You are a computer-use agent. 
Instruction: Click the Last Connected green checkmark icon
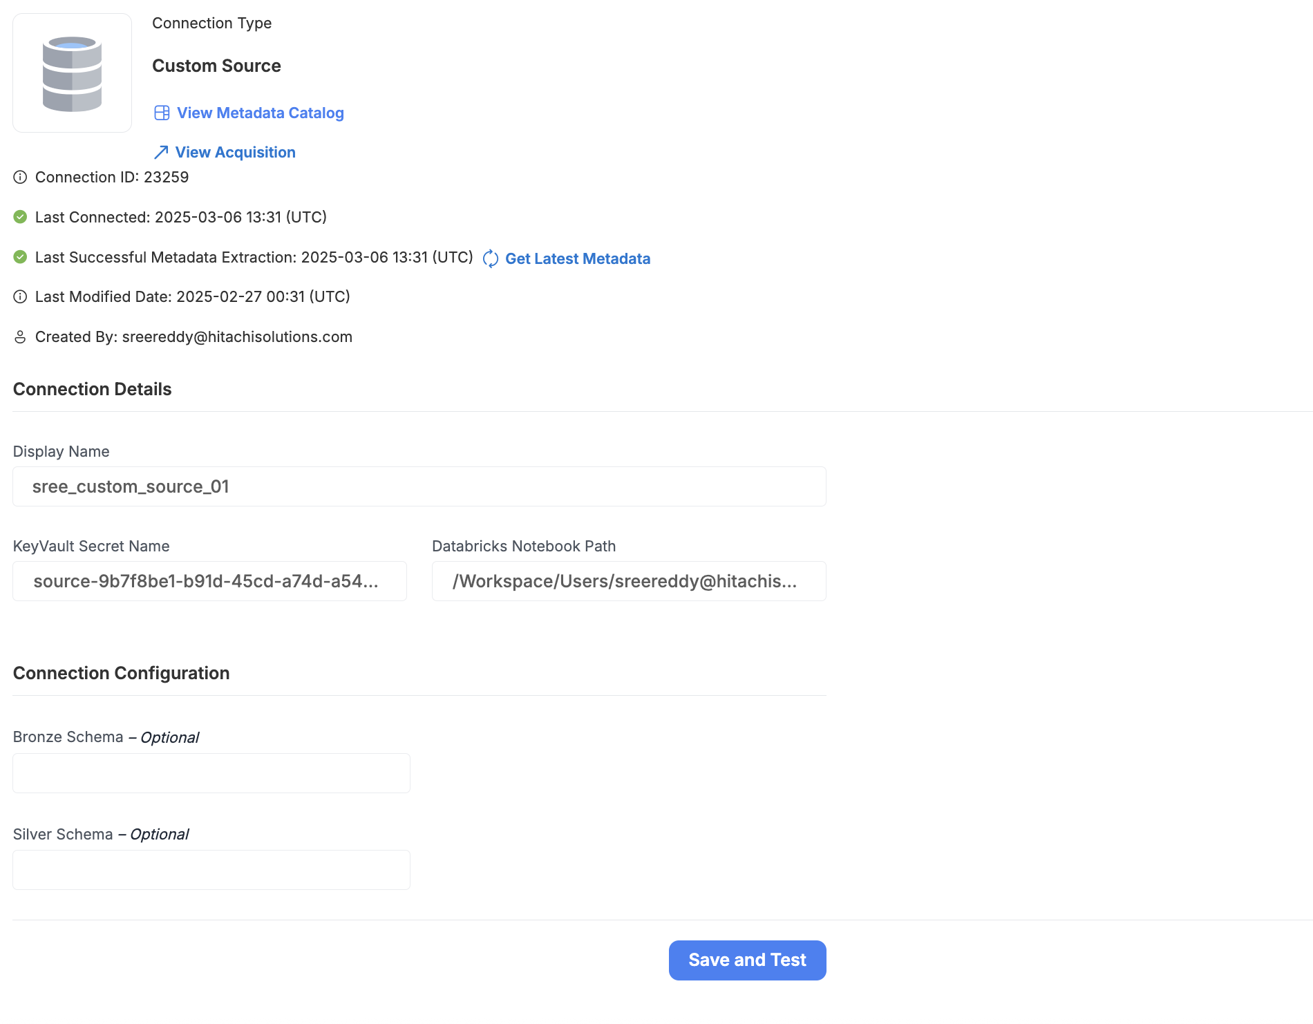(21, 217)
